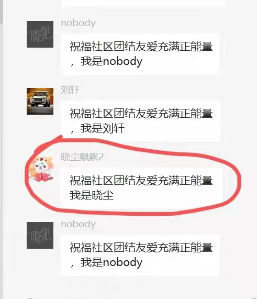Click 祝福社区团结友爱充满正能量 in 晓尘飘飘2's message
The height and width of the screenshot is (299, 257).
pyautogui.click(x=141, y=180)
